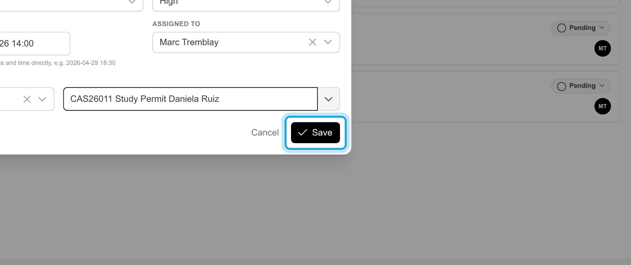The image size is (631, 265).
Task: Open the case list chevron button beside CAS26011
Action: [x=329, y=99]
